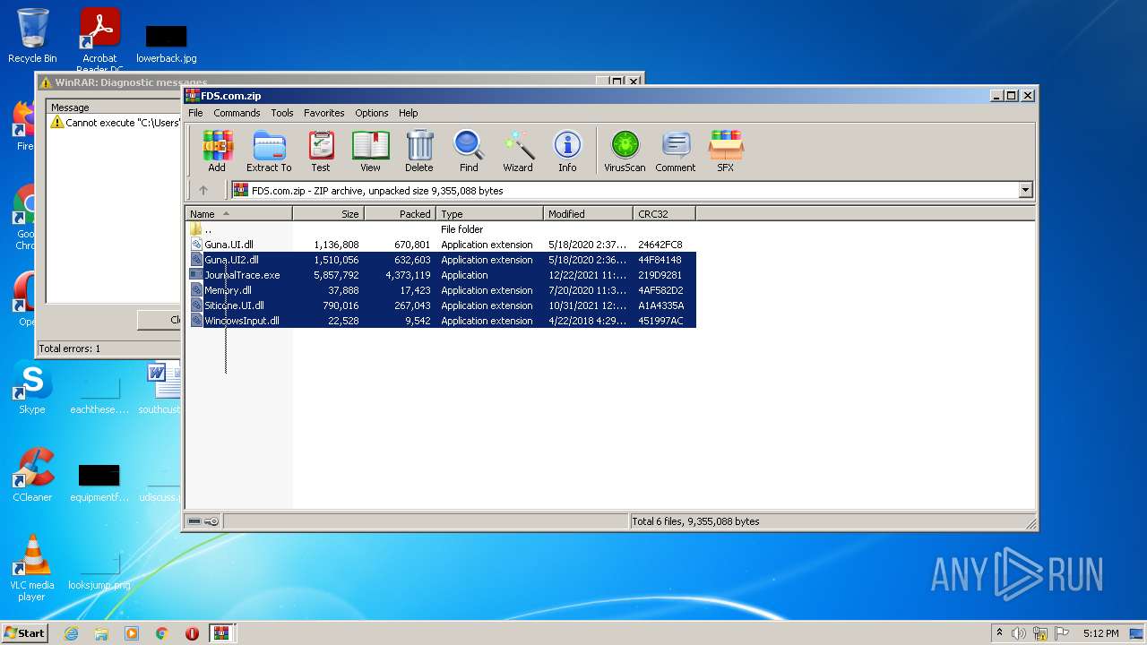Click the View toolbar icon
The width and height of the screenshot is (1147, 645).
coord(370,150)
